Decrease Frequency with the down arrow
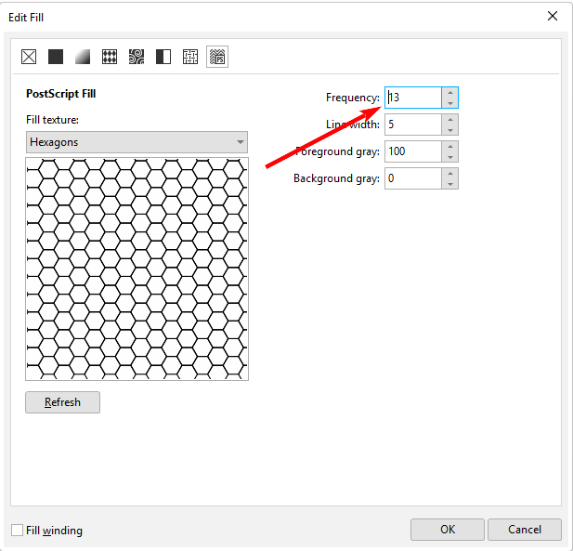 (450, 103)
